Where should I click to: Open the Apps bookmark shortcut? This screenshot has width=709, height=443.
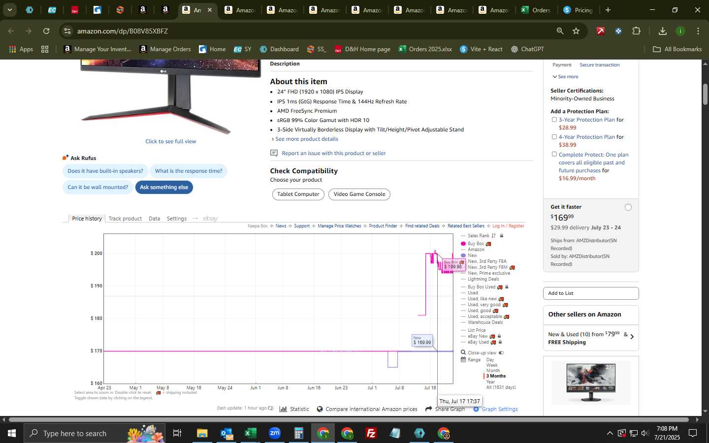[x=21, y=49]
